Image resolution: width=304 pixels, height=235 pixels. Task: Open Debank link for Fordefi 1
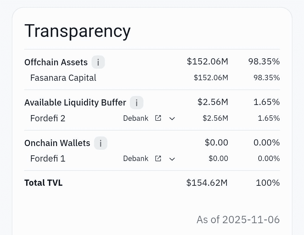pos(136,159)
